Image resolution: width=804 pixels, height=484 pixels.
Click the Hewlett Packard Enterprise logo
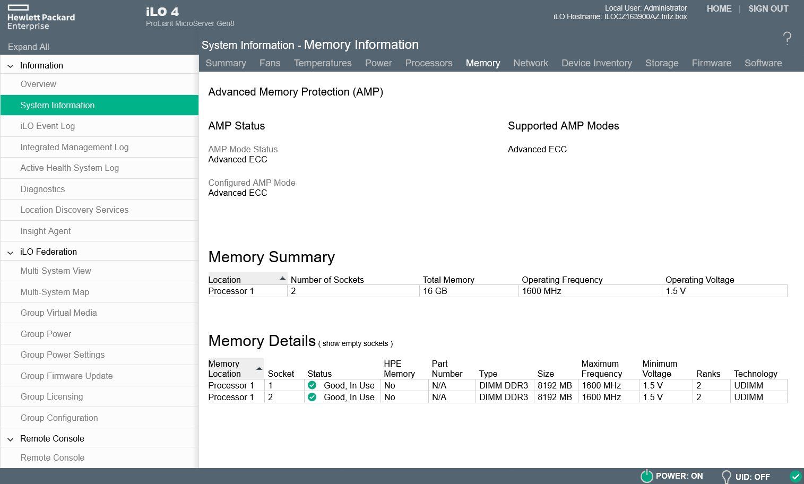click(x=41, y=18)
